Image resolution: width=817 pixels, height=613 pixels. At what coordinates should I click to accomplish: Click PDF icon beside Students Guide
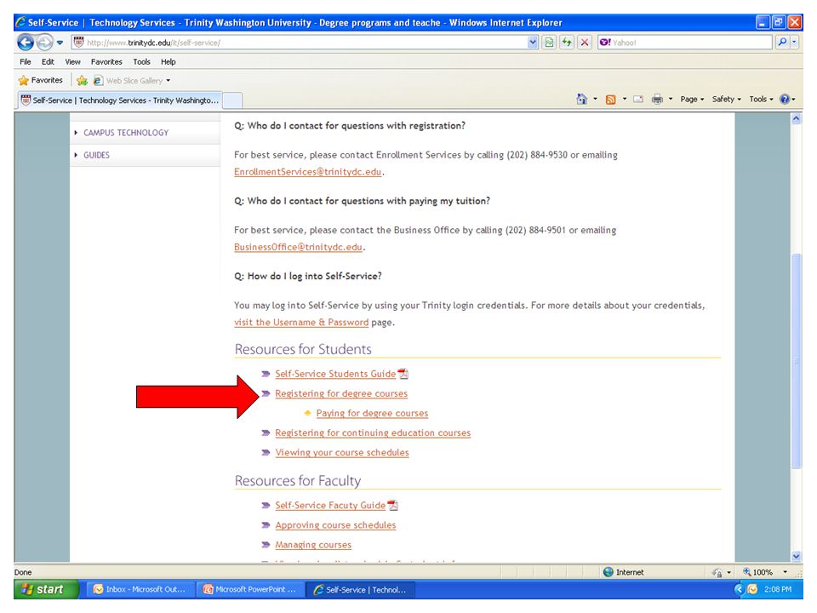point(403,374)
